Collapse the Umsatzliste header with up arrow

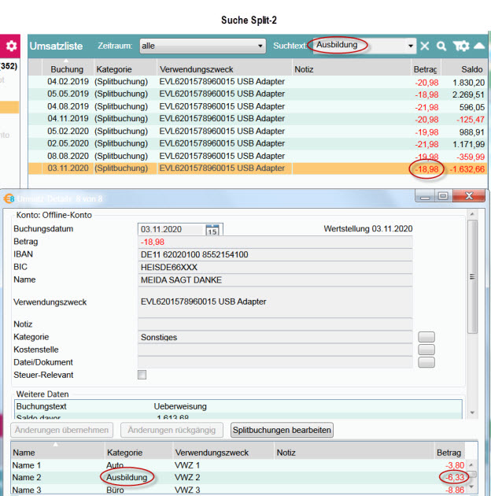[x=479, y=46]
